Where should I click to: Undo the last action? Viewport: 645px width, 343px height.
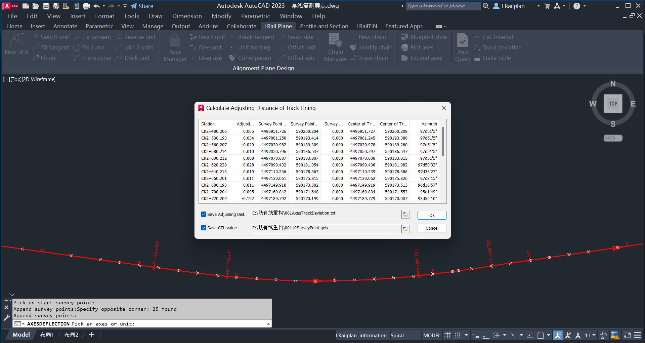coord(97,6)
